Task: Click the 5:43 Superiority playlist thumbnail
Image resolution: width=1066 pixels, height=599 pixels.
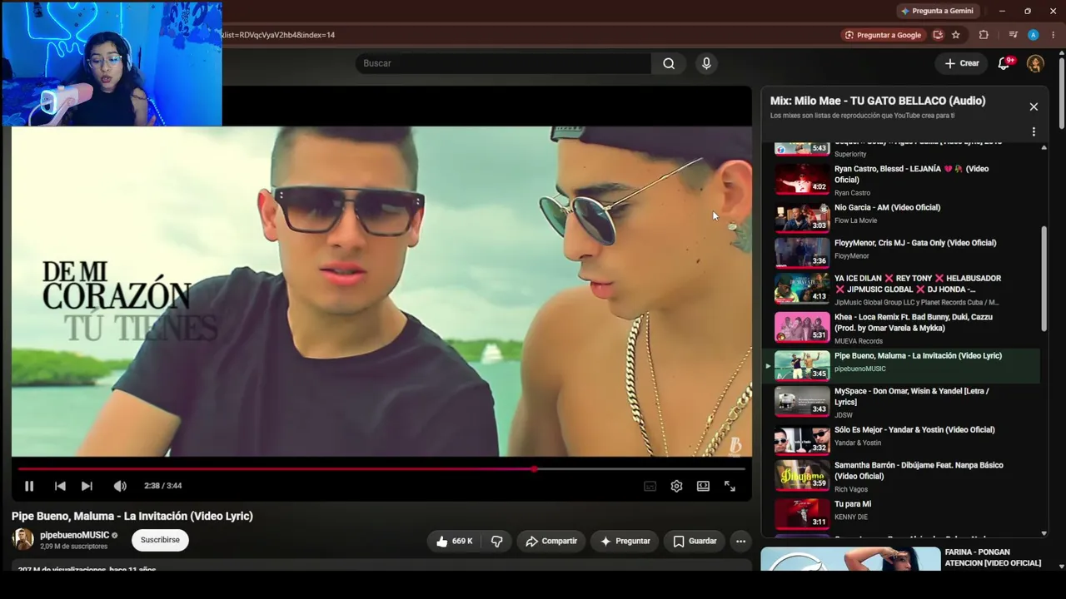Action: pyautogui.click(x=802, y=149)
